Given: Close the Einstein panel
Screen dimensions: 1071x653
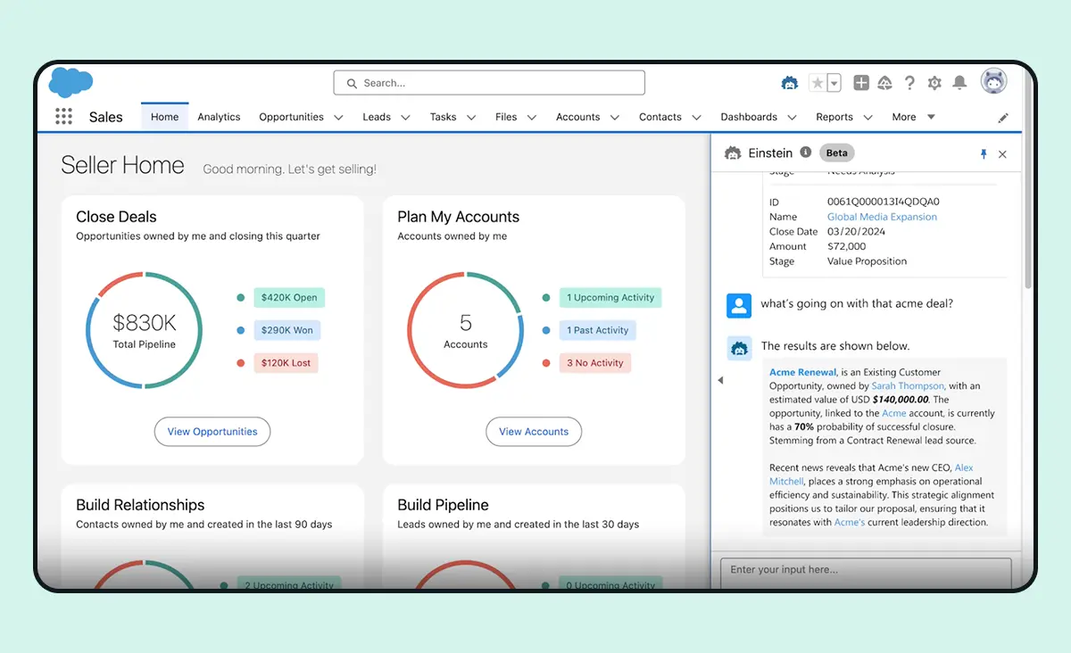Looking at the screenshot, I should pos(1002,154).
